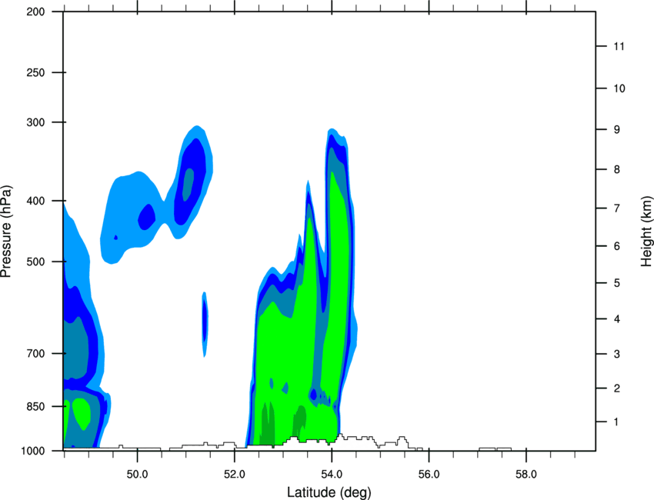Click the 'Pressure (hPa)' axis title
This screenshot has width=654, height=500.
point(7,232)
